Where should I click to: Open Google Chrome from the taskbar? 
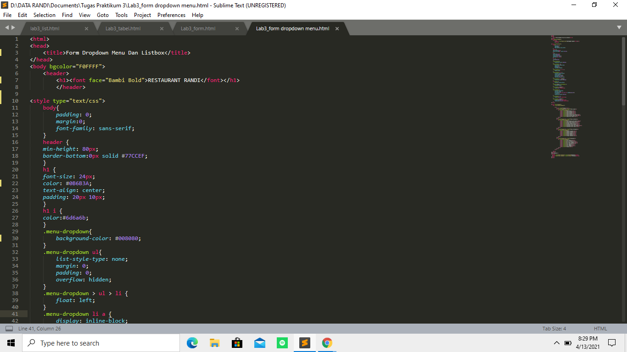click(327, 342)
